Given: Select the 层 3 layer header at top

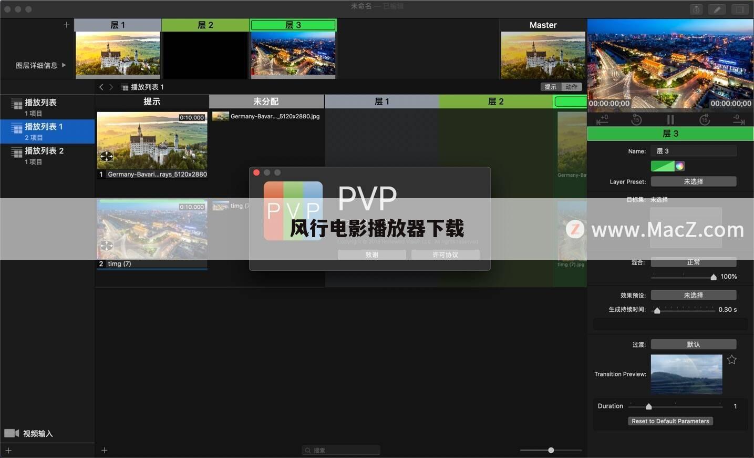Looking at the screenshot, I should pyautogui.click(x=293, y=25).
